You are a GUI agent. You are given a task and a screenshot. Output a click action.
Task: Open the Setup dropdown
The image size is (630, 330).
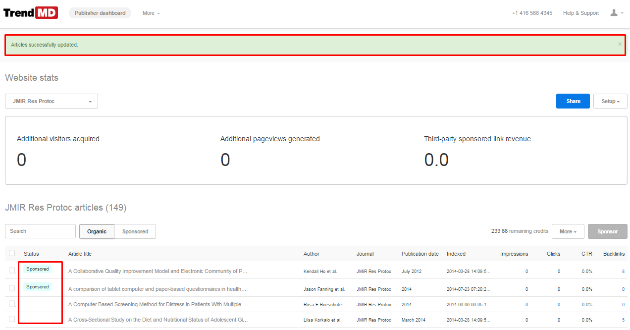(x=610, y=101)
